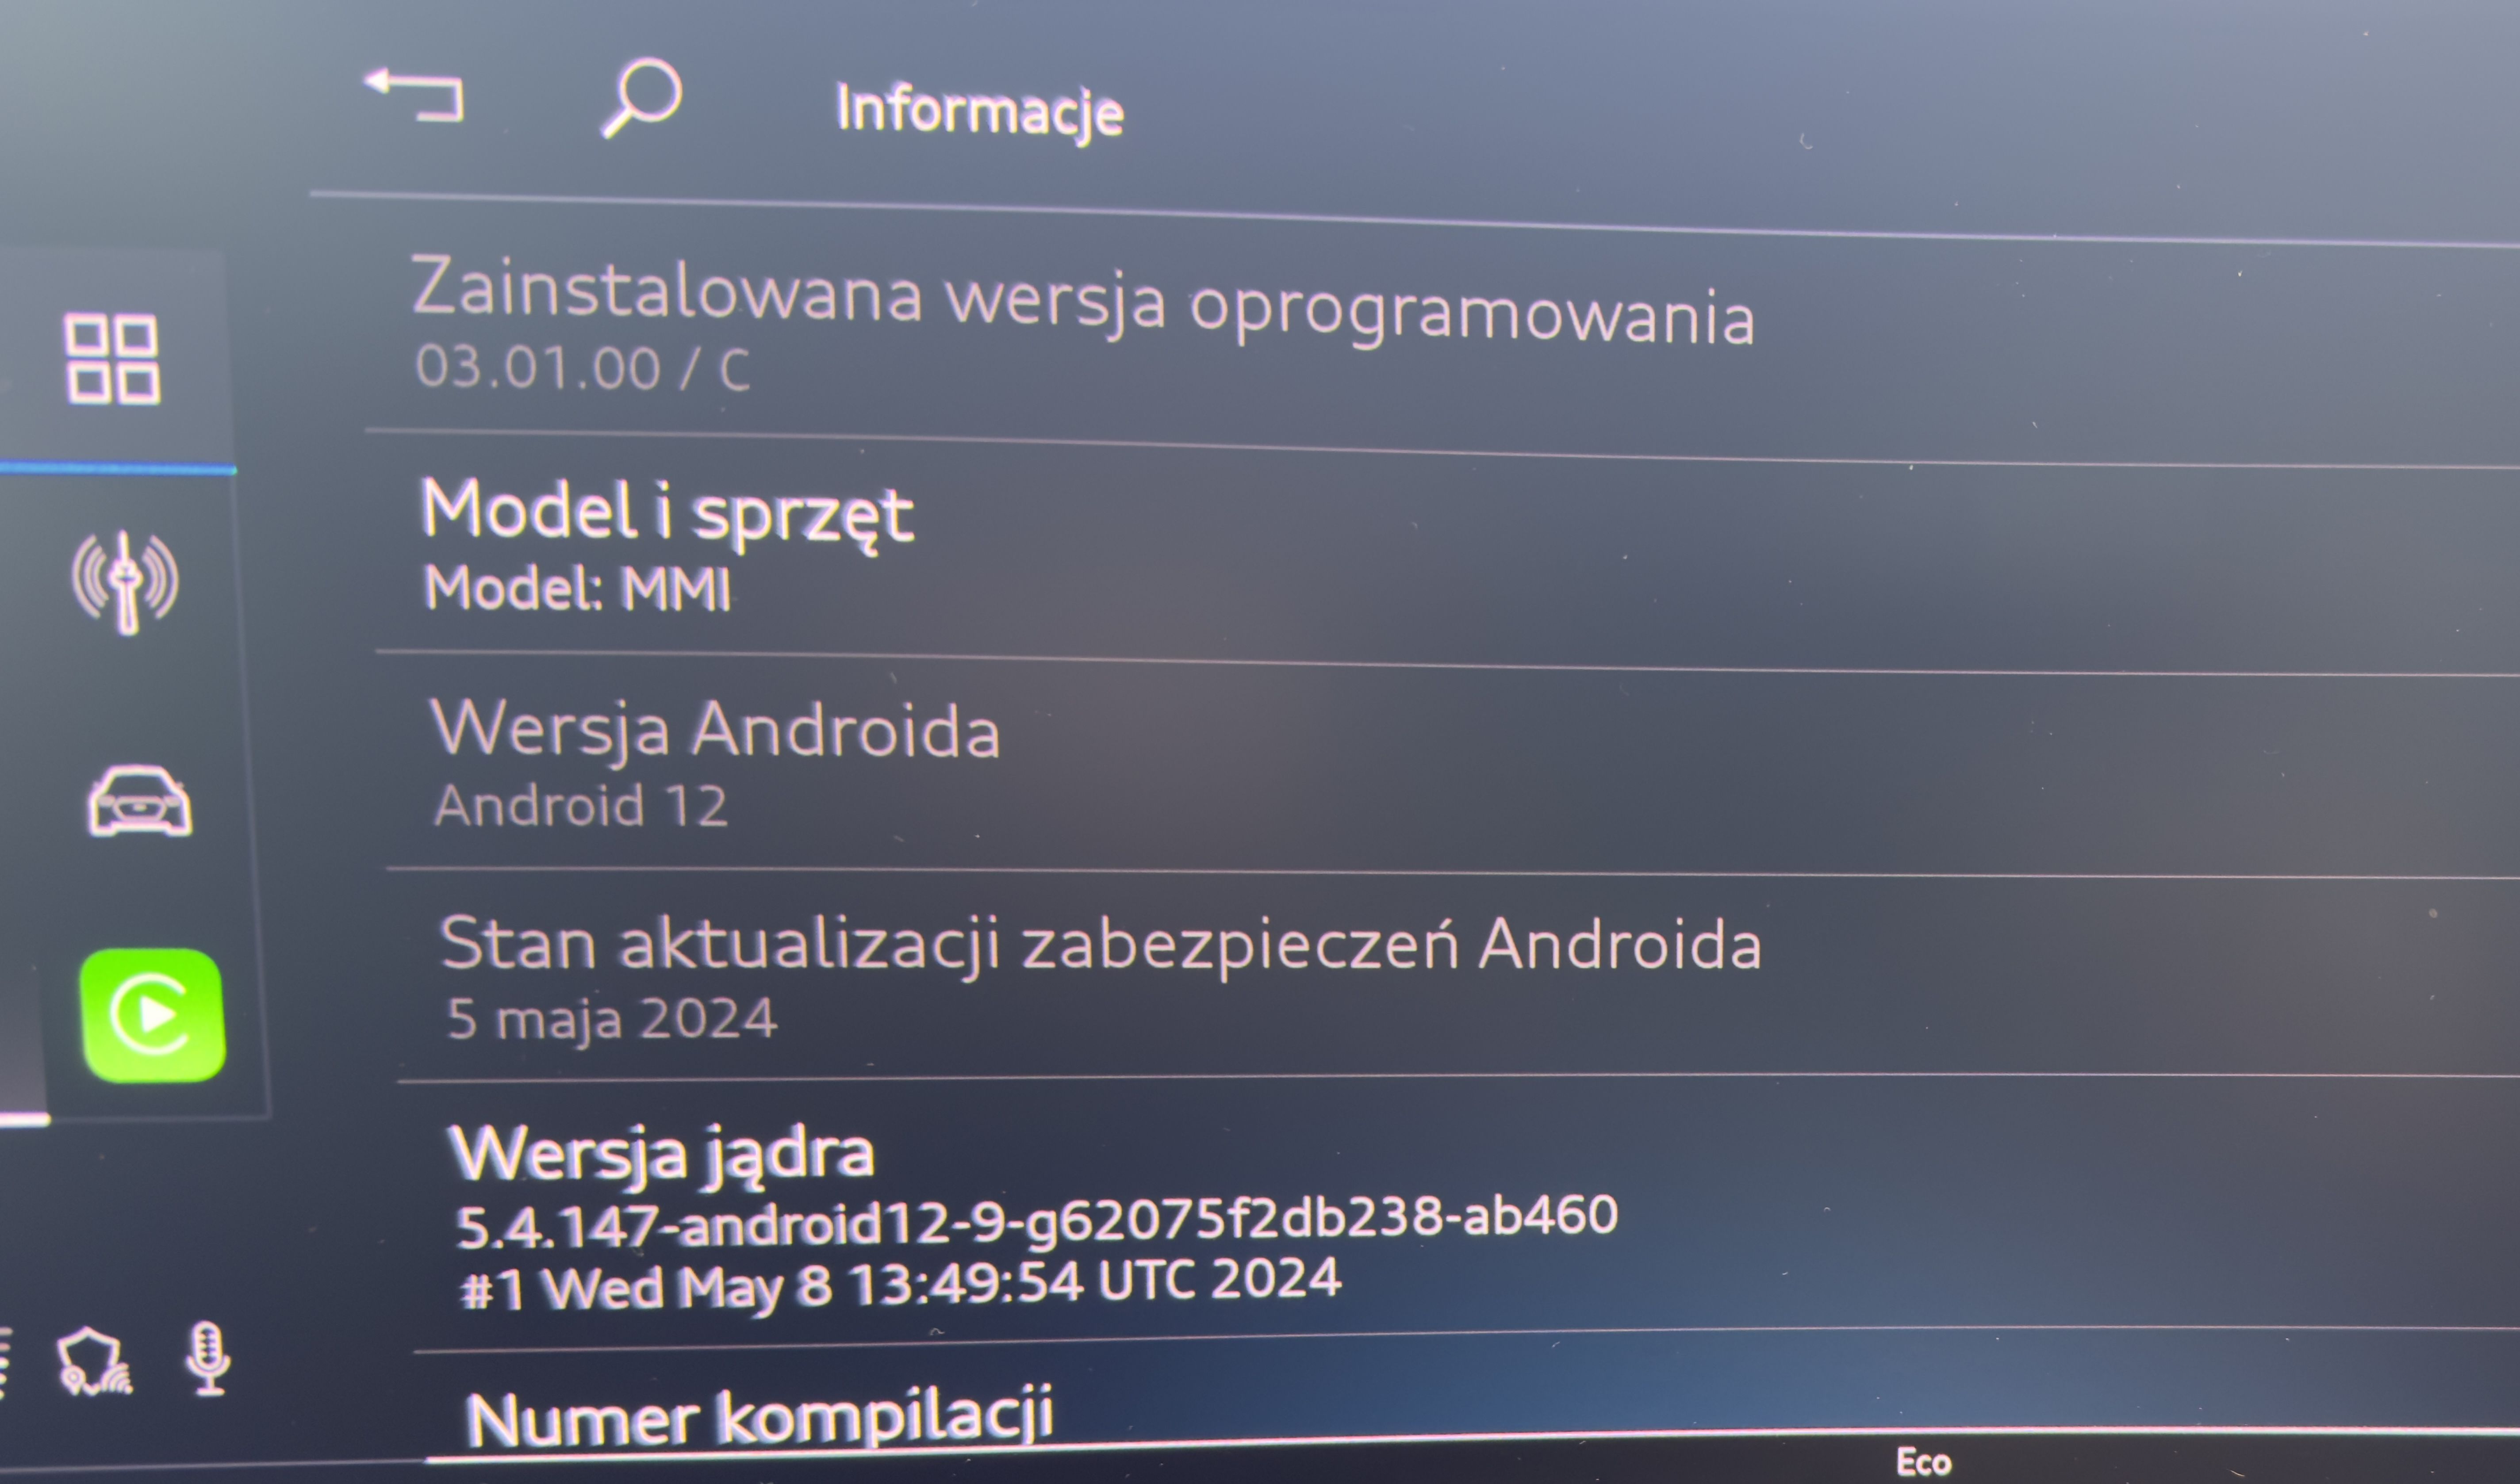This screenshot has width=2520, height=1484.
Task: Tap the 03.01.00 / C version value
Action: 582,367
